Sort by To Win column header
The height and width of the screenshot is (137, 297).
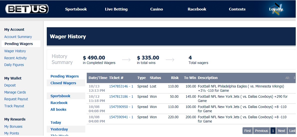[x=190, y=78]
